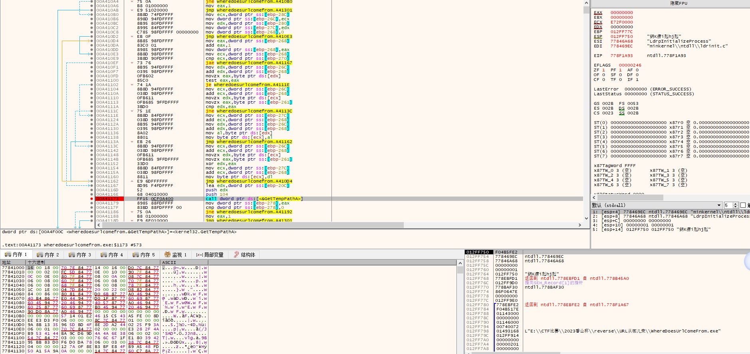This screenshot has height=354, width=750.
Task: Open the 默认 (stdcall) calling convention dropdown
Action: [657, 205]
